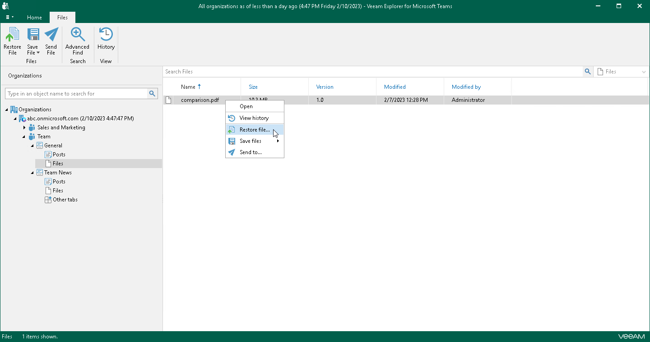Viewport: 650px width, 342px height.
Task: Click the Other tabs icon
Action: point(48,200)
